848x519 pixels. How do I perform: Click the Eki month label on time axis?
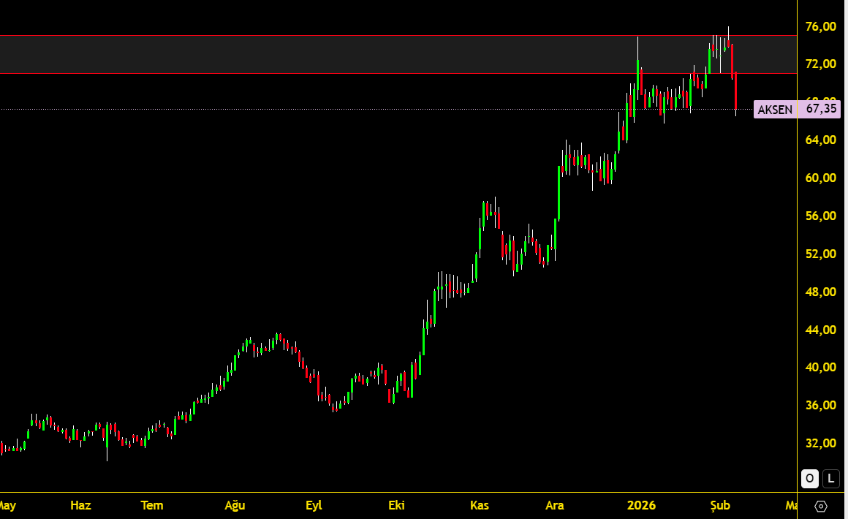tap(396, 506)
